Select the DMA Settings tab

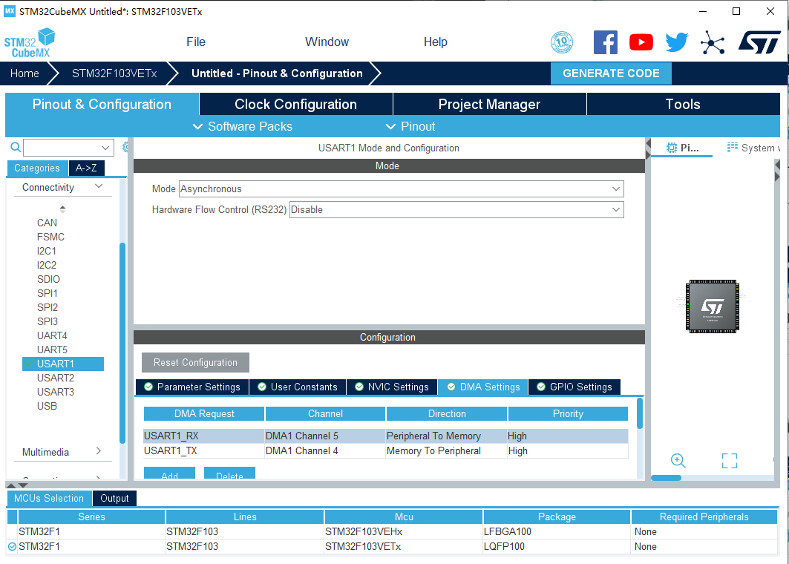(x=483, y=387)
